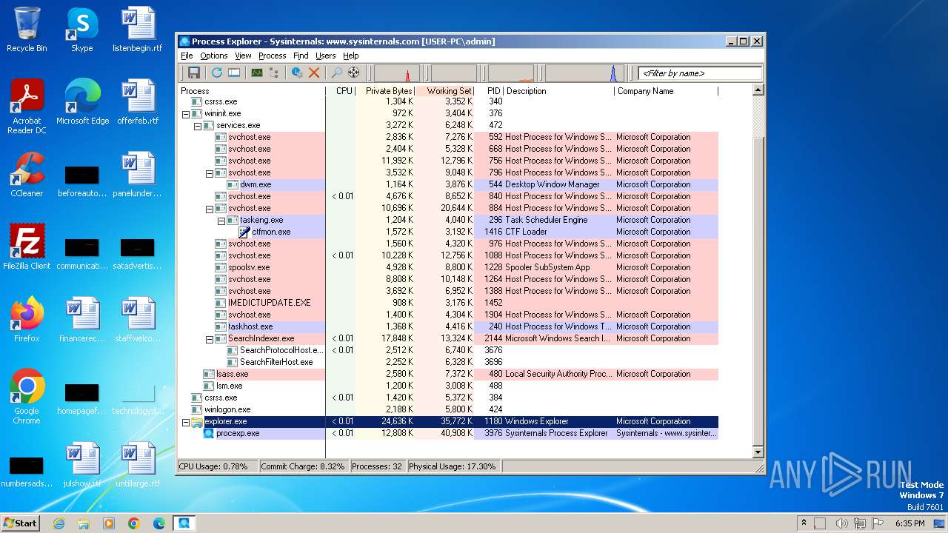Image resolution: width=948 pixels, height=533 pixels.
Task: Select the Recycle Bin desktop icon
Action: [27, 30]
